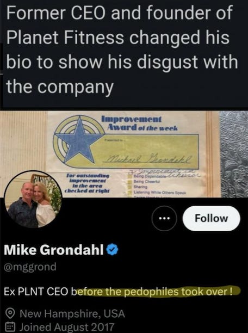248x333 pixels.
Task: Click the handwritten signature on the award
Action: (x=149, y=159)
